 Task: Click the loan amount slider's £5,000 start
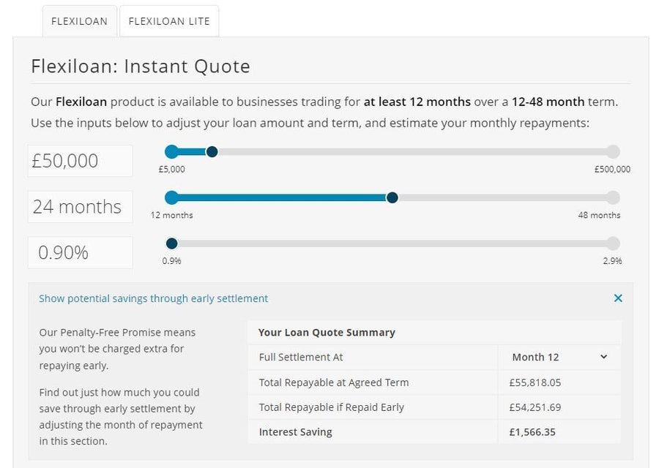pos(171,152)
